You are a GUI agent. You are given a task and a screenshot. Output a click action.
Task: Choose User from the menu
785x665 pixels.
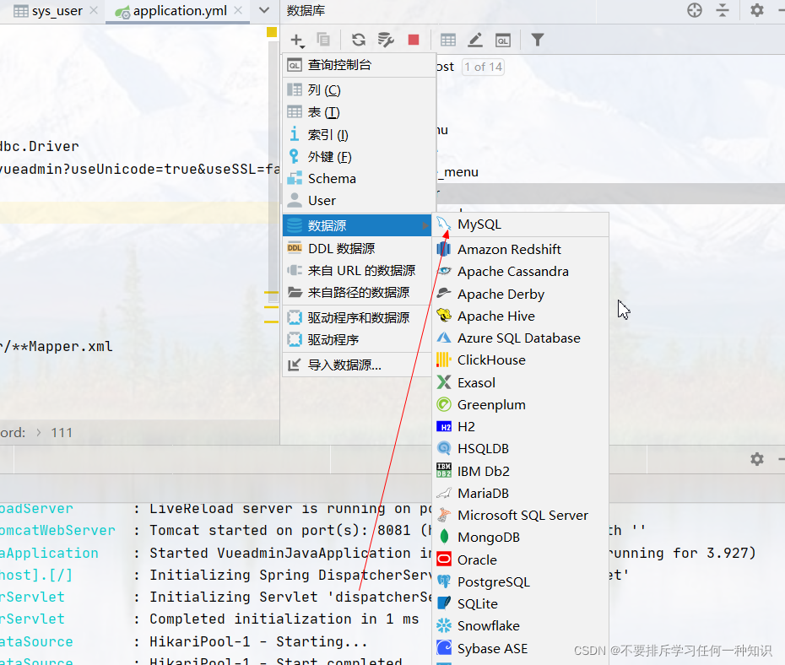[x=360, y=201]
